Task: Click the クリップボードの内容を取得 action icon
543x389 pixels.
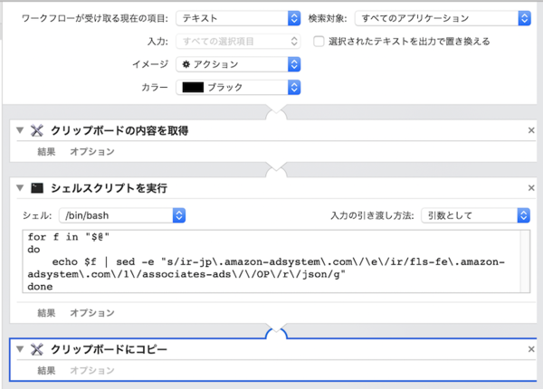Action: (x=36, y=131)
